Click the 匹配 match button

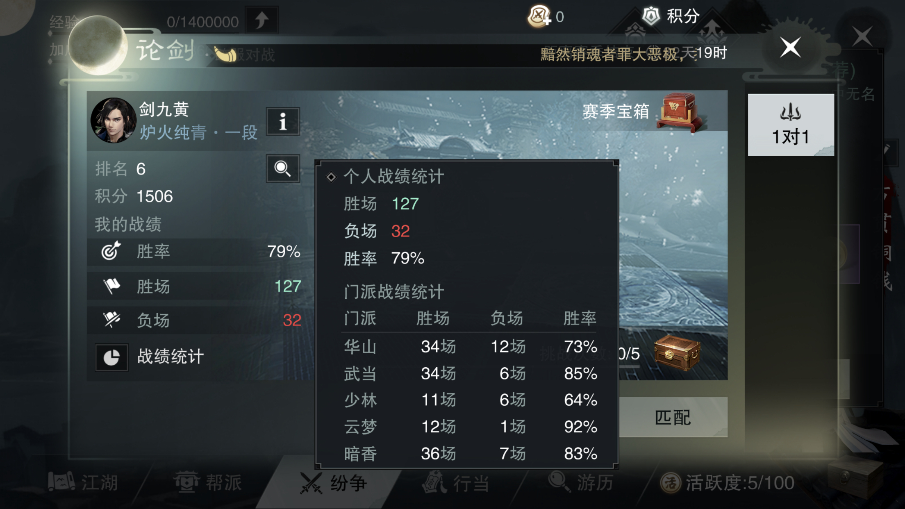click(x=673, y=417)
